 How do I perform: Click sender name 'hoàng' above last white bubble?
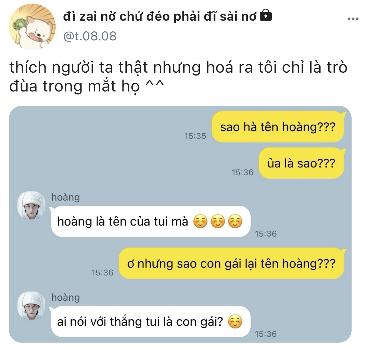tap(66, 297)
